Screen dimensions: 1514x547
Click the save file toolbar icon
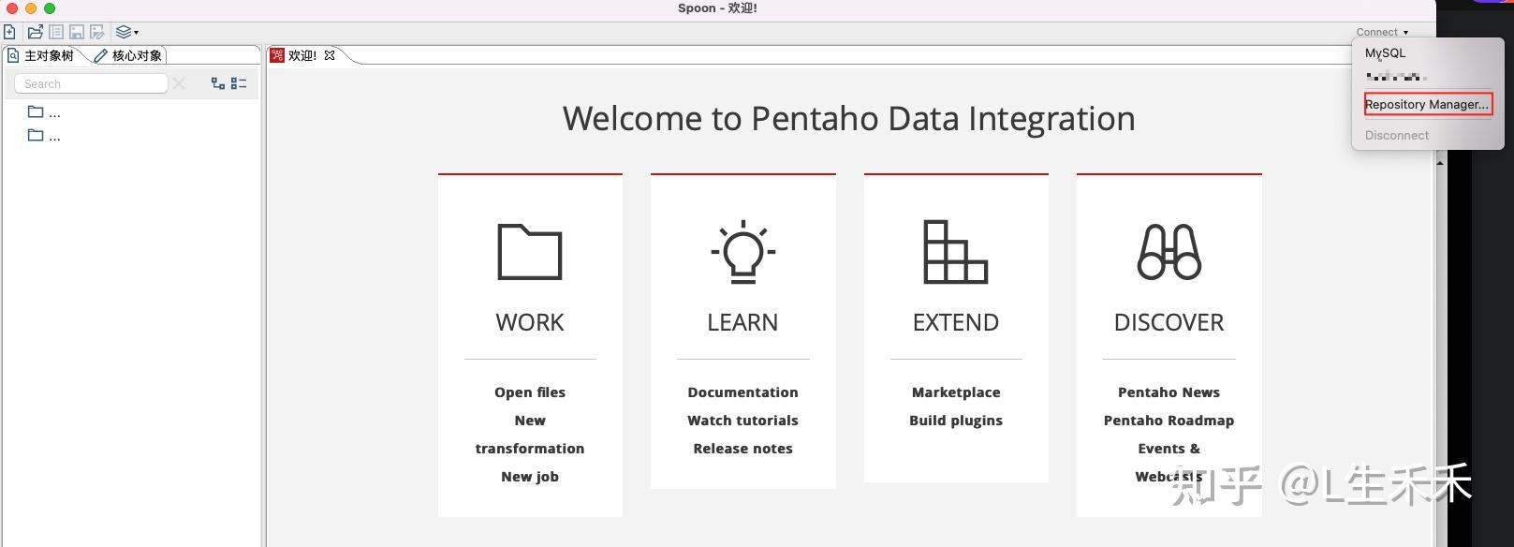coord(77,32)
